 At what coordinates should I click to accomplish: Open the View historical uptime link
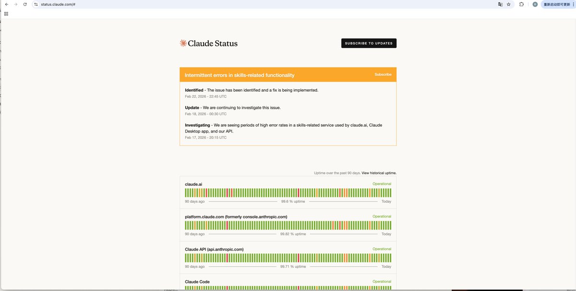point(379,173)
